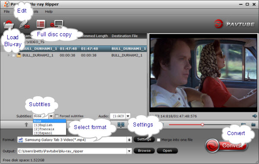259x164 pixels.
Task: Select the BULL_DURHAM2_1 title name
Action: coord(38,55)
